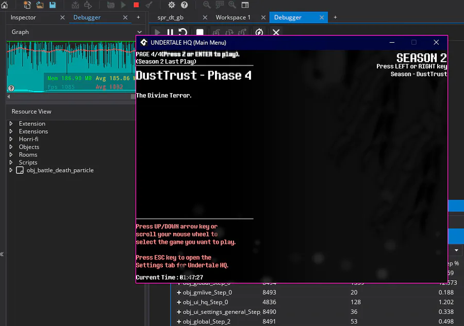Switch to Workspace 1 tab

click(x=233, y=17)
